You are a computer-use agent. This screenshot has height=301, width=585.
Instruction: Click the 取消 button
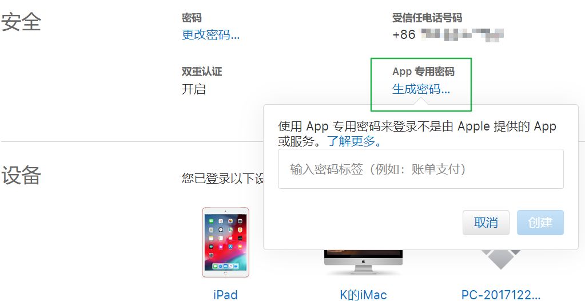pos(485,223)
